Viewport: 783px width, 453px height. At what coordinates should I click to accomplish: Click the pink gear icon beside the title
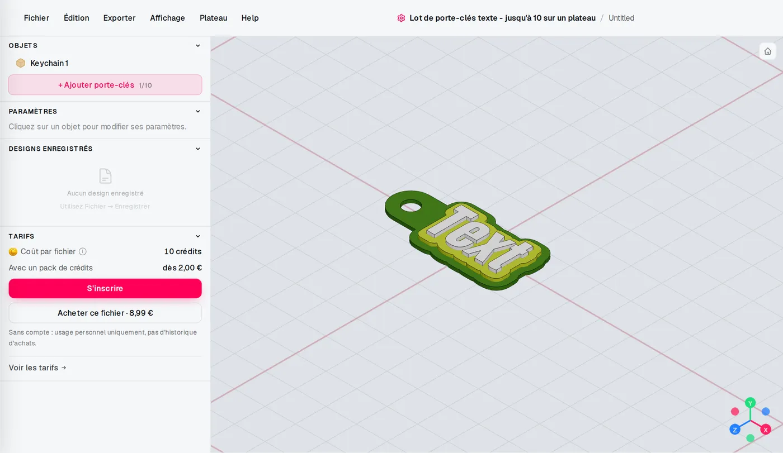(401, 18)
